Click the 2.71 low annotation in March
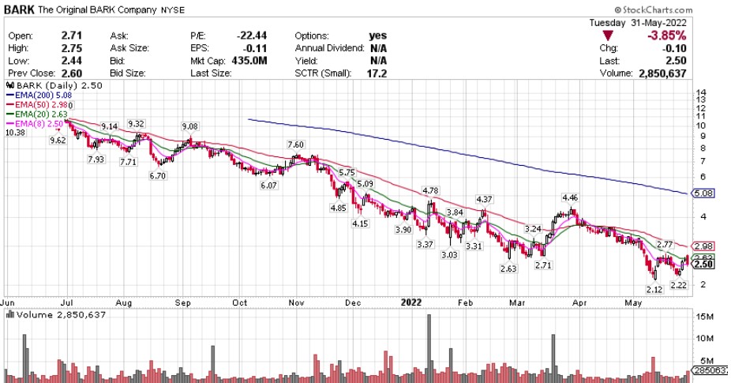 [x=543, y=265]
